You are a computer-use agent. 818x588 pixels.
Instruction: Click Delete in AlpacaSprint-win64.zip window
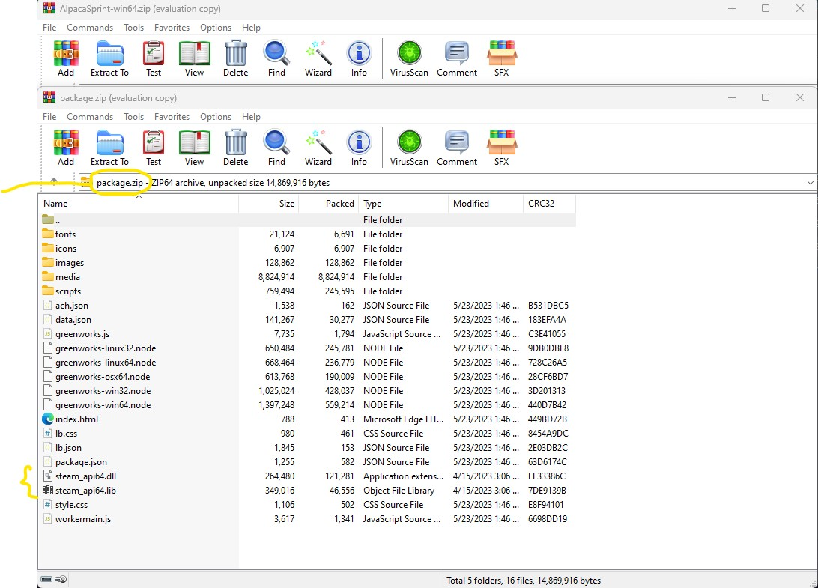(236, 58)
